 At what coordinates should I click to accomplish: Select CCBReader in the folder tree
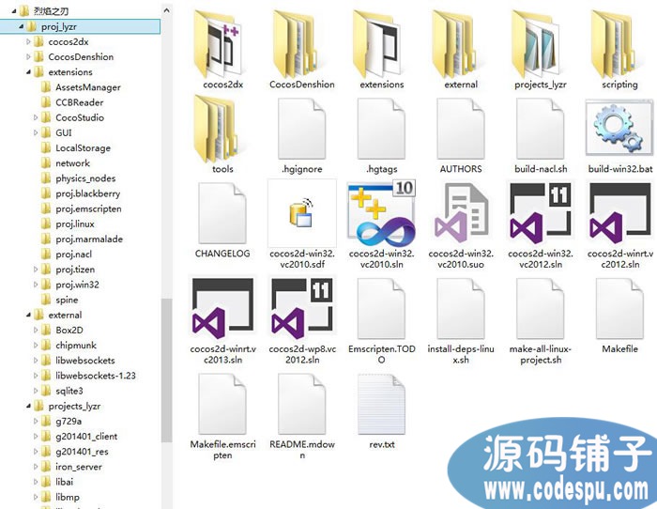click(x=80, y=102)
